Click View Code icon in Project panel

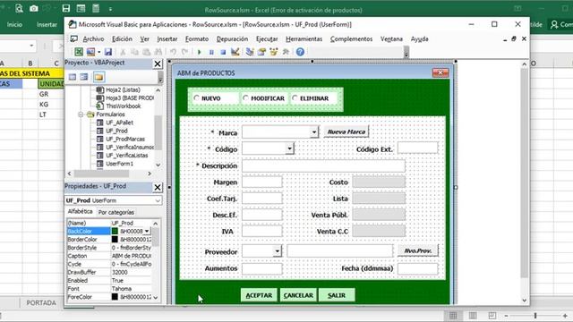click(73, 77)
